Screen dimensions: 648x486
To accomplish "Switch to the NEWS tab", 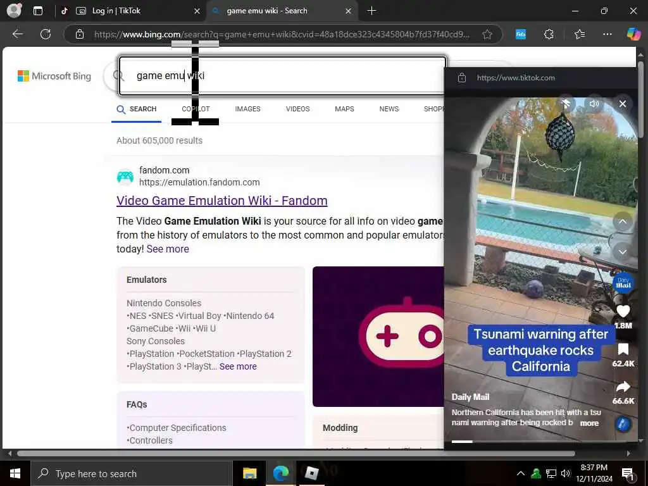I will (x=389, y=109).
